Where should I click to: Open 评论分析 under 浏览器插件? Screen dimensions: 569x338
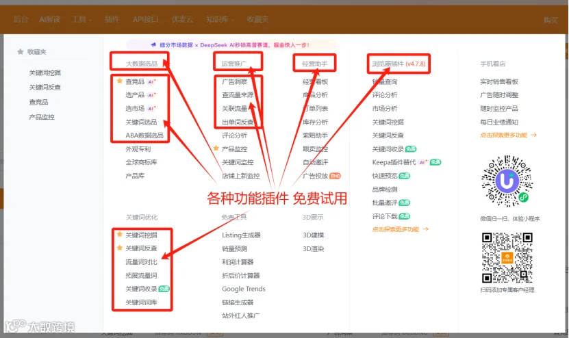click(x=385, y=95)
